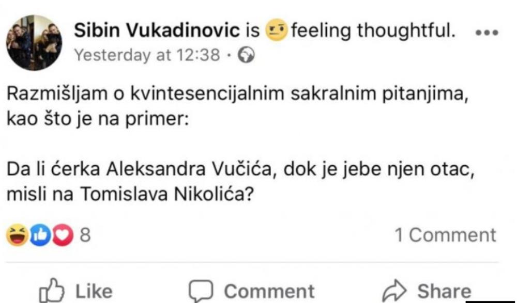
Task: Click the Haha laughing reaction icon
Action: tap(17, 235)
